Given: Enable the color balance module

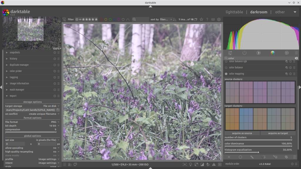Looking at the screenshot, I should click(x=226, y=68).
